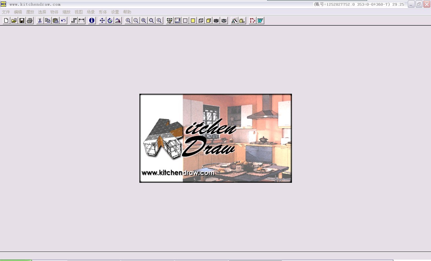431x261 pixels.
Task: Open the 编辑 menu
Action: 18,12
